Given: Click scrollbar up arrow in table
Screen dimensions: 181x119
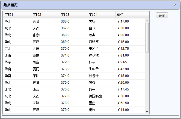Looking at the screenshot, I should click(147, 21).
